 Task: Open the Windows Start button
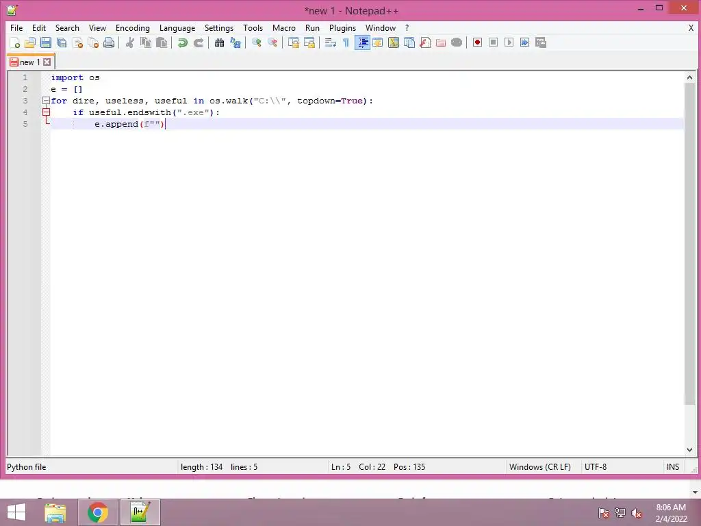(16, 512)
